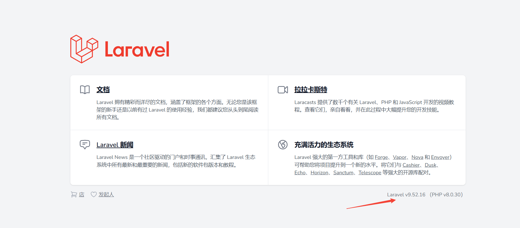The height and width of the screenshot is (228, 520).
Task: Click the open book documentation icon
Action: pyautogui.click(x=85, y=90)
